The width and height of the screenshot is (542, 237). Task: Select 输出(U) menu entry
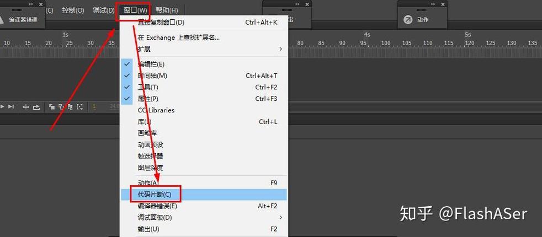point(204,229)
